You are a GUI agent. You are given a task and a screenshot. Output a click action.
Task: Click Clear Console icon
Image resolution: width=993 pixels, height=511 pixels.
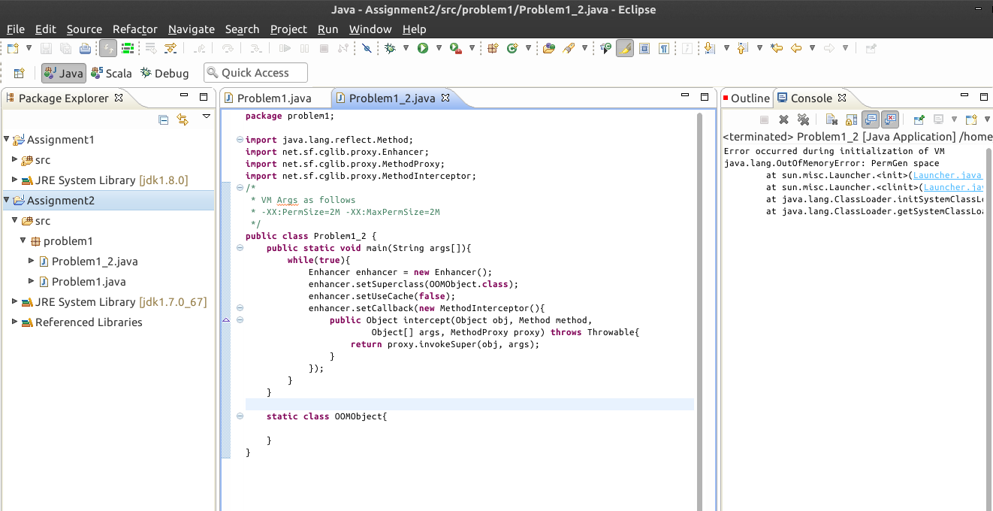coord(832,119)
